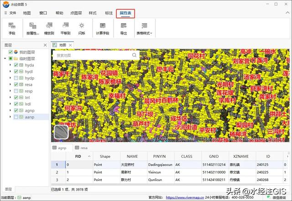Click the 水经微图 app logo
The width and height of the screenshot is (292, 201).
6,5
